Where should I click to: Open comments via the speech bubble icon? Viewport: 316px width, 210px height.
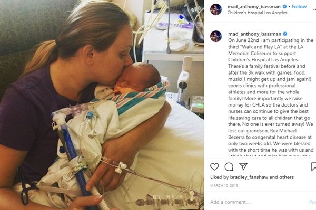[229, 166]
